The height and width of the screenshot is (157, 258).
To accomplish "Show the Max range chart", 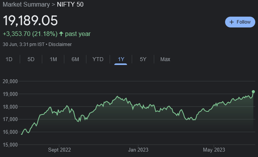I will click(165, 59).
